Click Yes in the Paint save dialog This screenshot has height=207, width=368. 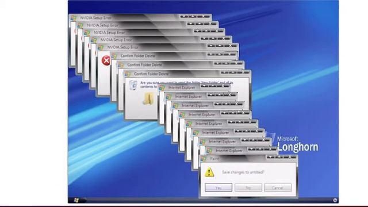point(218,187)
